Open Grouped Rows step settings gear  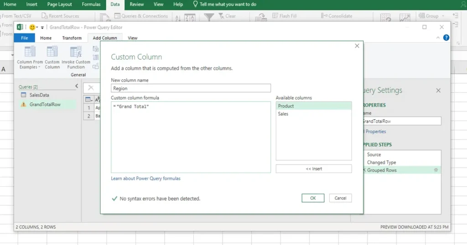tap(436, 170)
